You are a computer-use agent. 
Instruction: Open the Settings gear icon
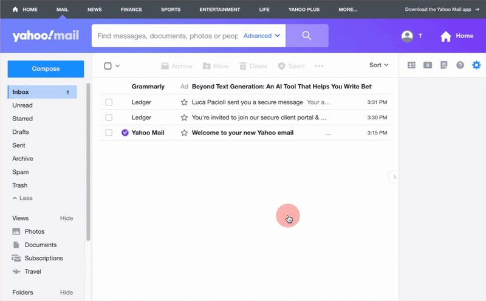476,65
